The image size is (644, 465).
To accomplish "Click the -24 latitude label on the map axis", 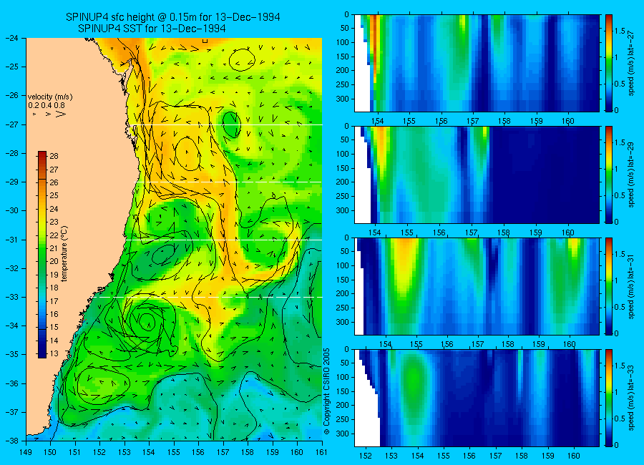I will (x=13, y=38).
